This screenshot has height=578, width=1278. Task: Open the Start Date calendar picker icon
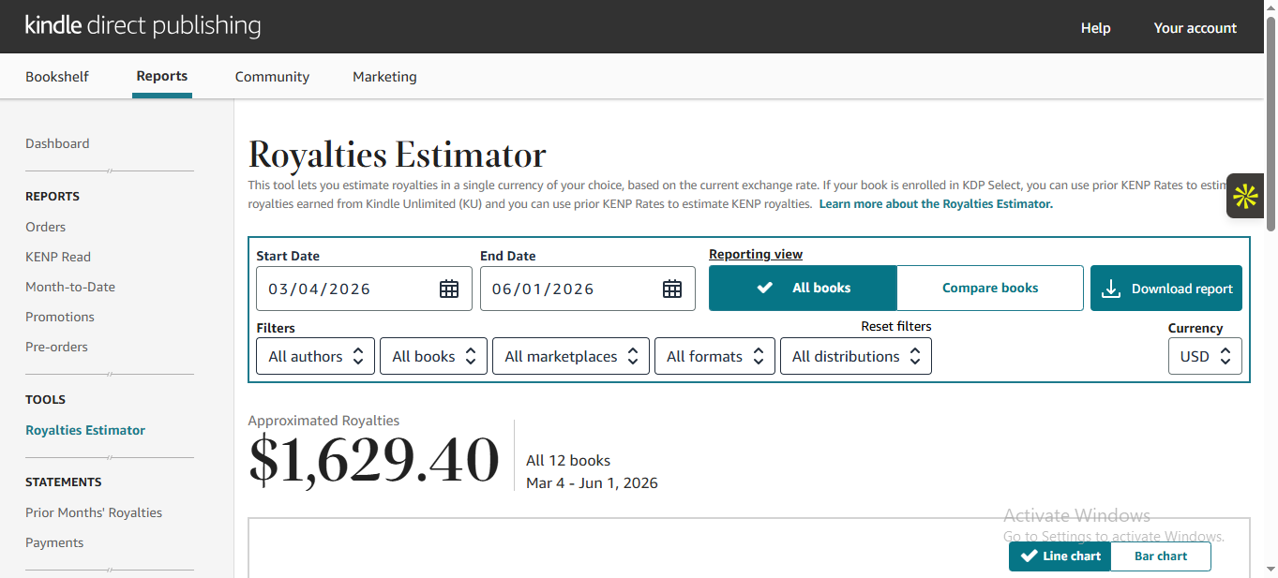tap(449, 289)
